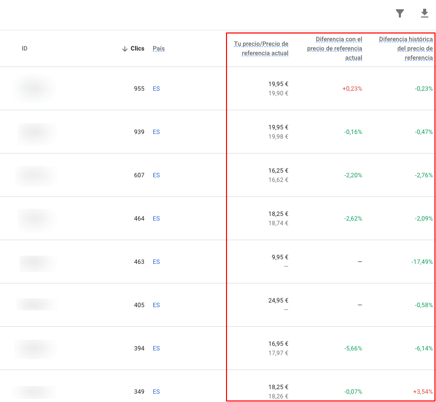Select the 349 clicks value

139,392
